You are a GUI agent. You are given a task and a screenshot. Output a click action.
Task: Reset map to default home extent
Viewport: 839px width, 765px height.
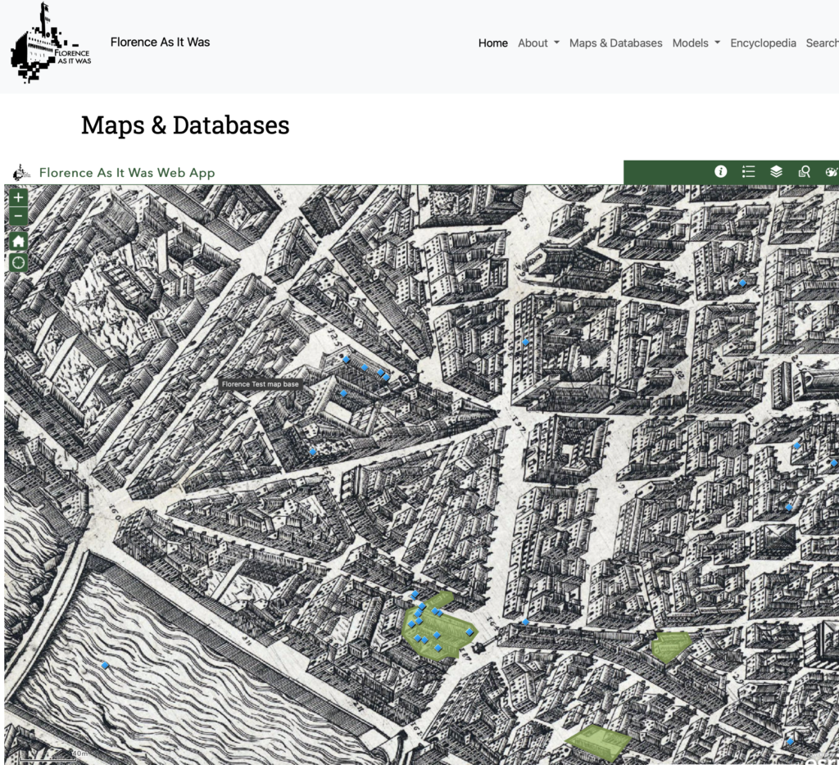coord(19,242)
